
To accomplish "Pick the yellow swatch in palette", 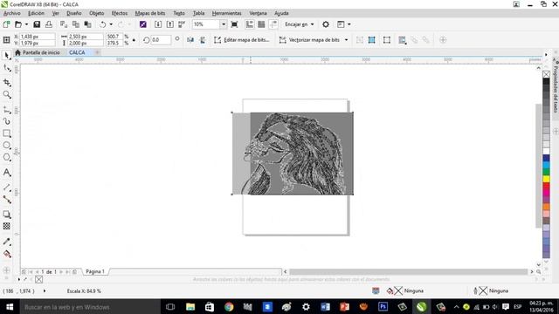I will 546,179.
